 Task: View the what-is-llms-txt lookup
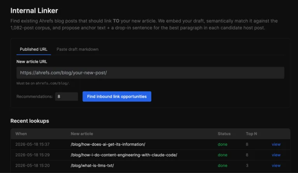[276, 166]
